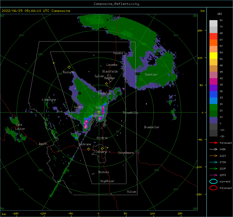Click the dBZ legend heading
The height and width of the screenshot is (217, 233).
pyautogui.click(x=220, y=14)
